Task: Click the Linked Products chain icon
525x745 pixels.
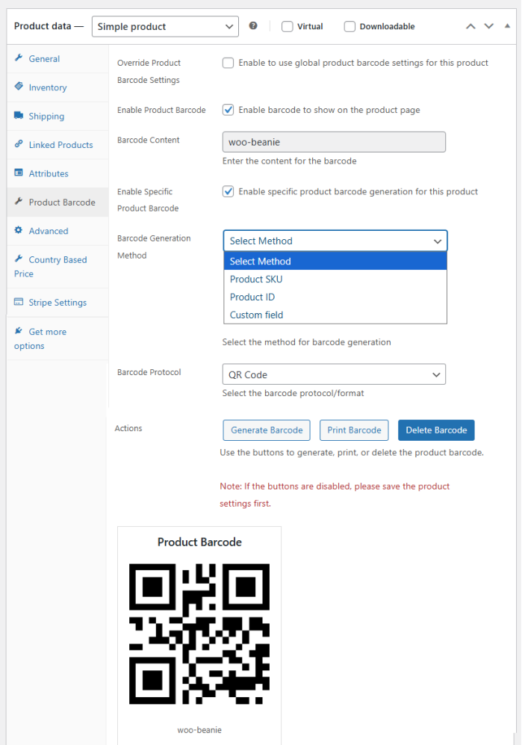Action: (19, 144)
